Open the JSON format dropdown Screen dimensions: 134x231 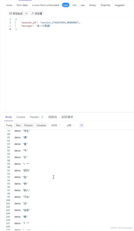pos(56,125)
